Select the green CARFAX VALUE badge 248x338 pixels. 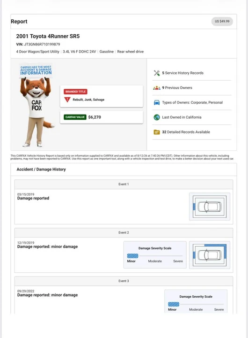click(75, 117)
